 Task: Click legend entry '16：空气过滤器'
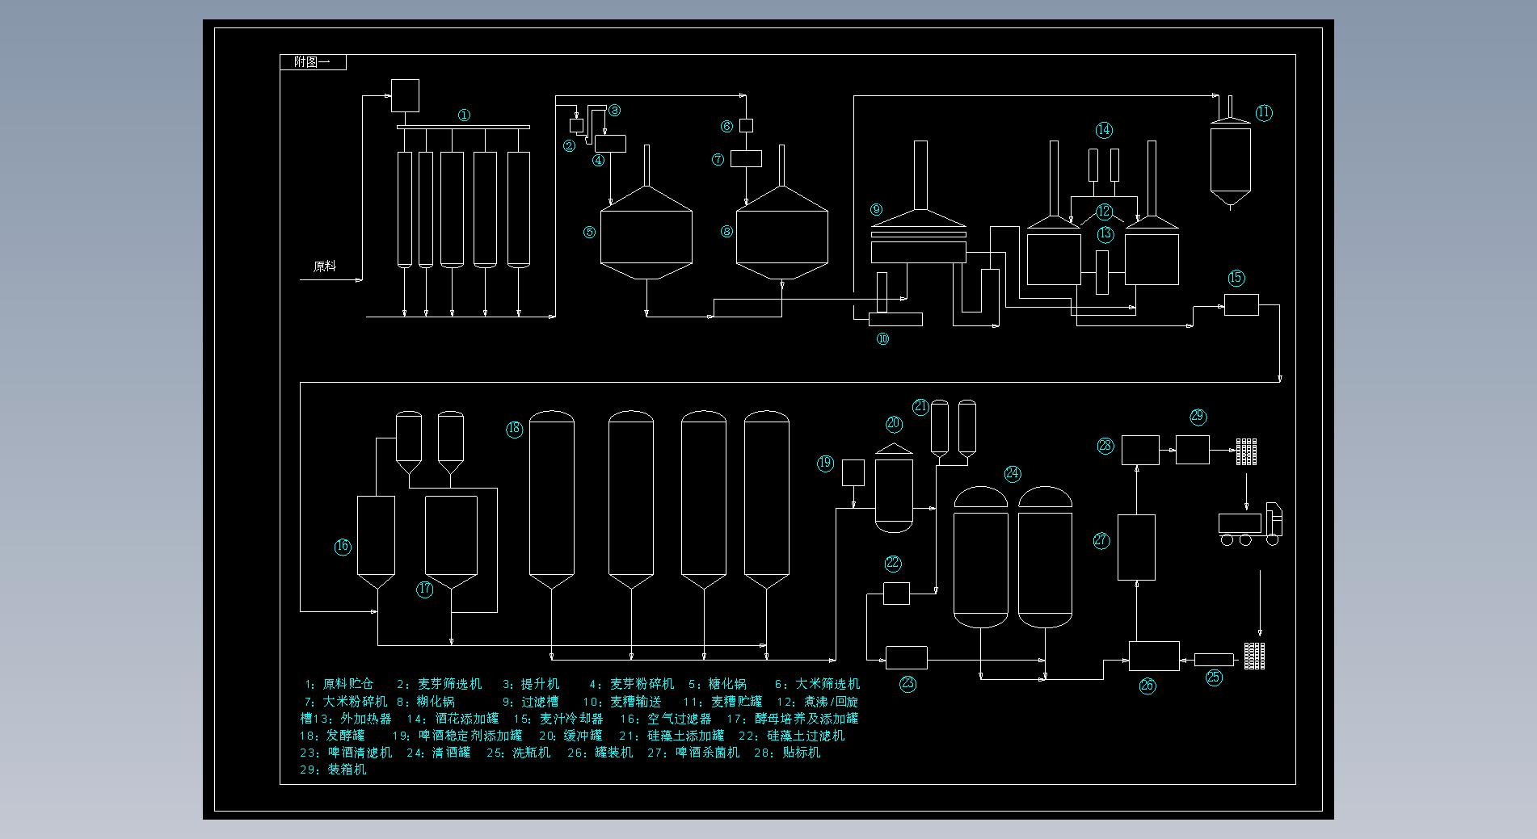pos(666,719)
